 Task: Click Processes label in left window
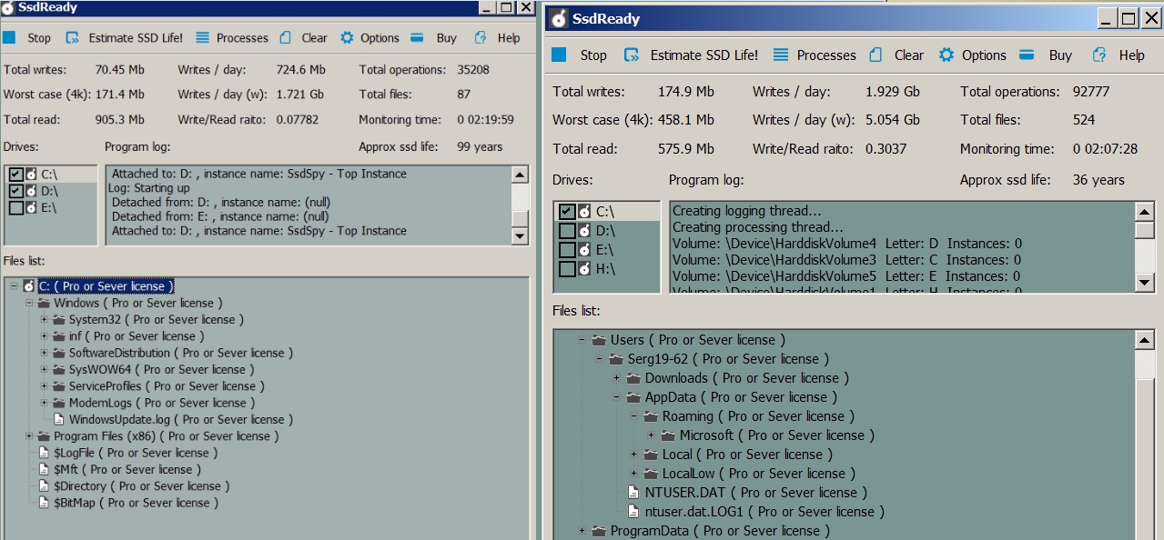tap(242, 38)
